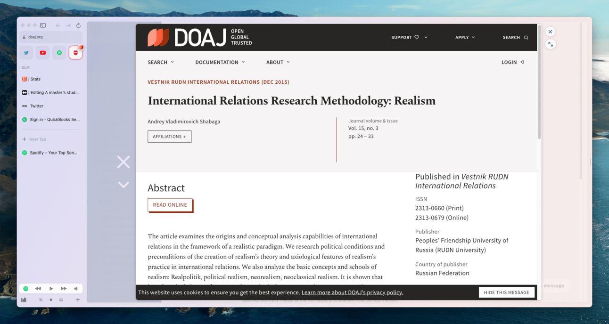Open the library icon in the sidebar footer
Screen dimensions: 609x324
pos(24,300)
